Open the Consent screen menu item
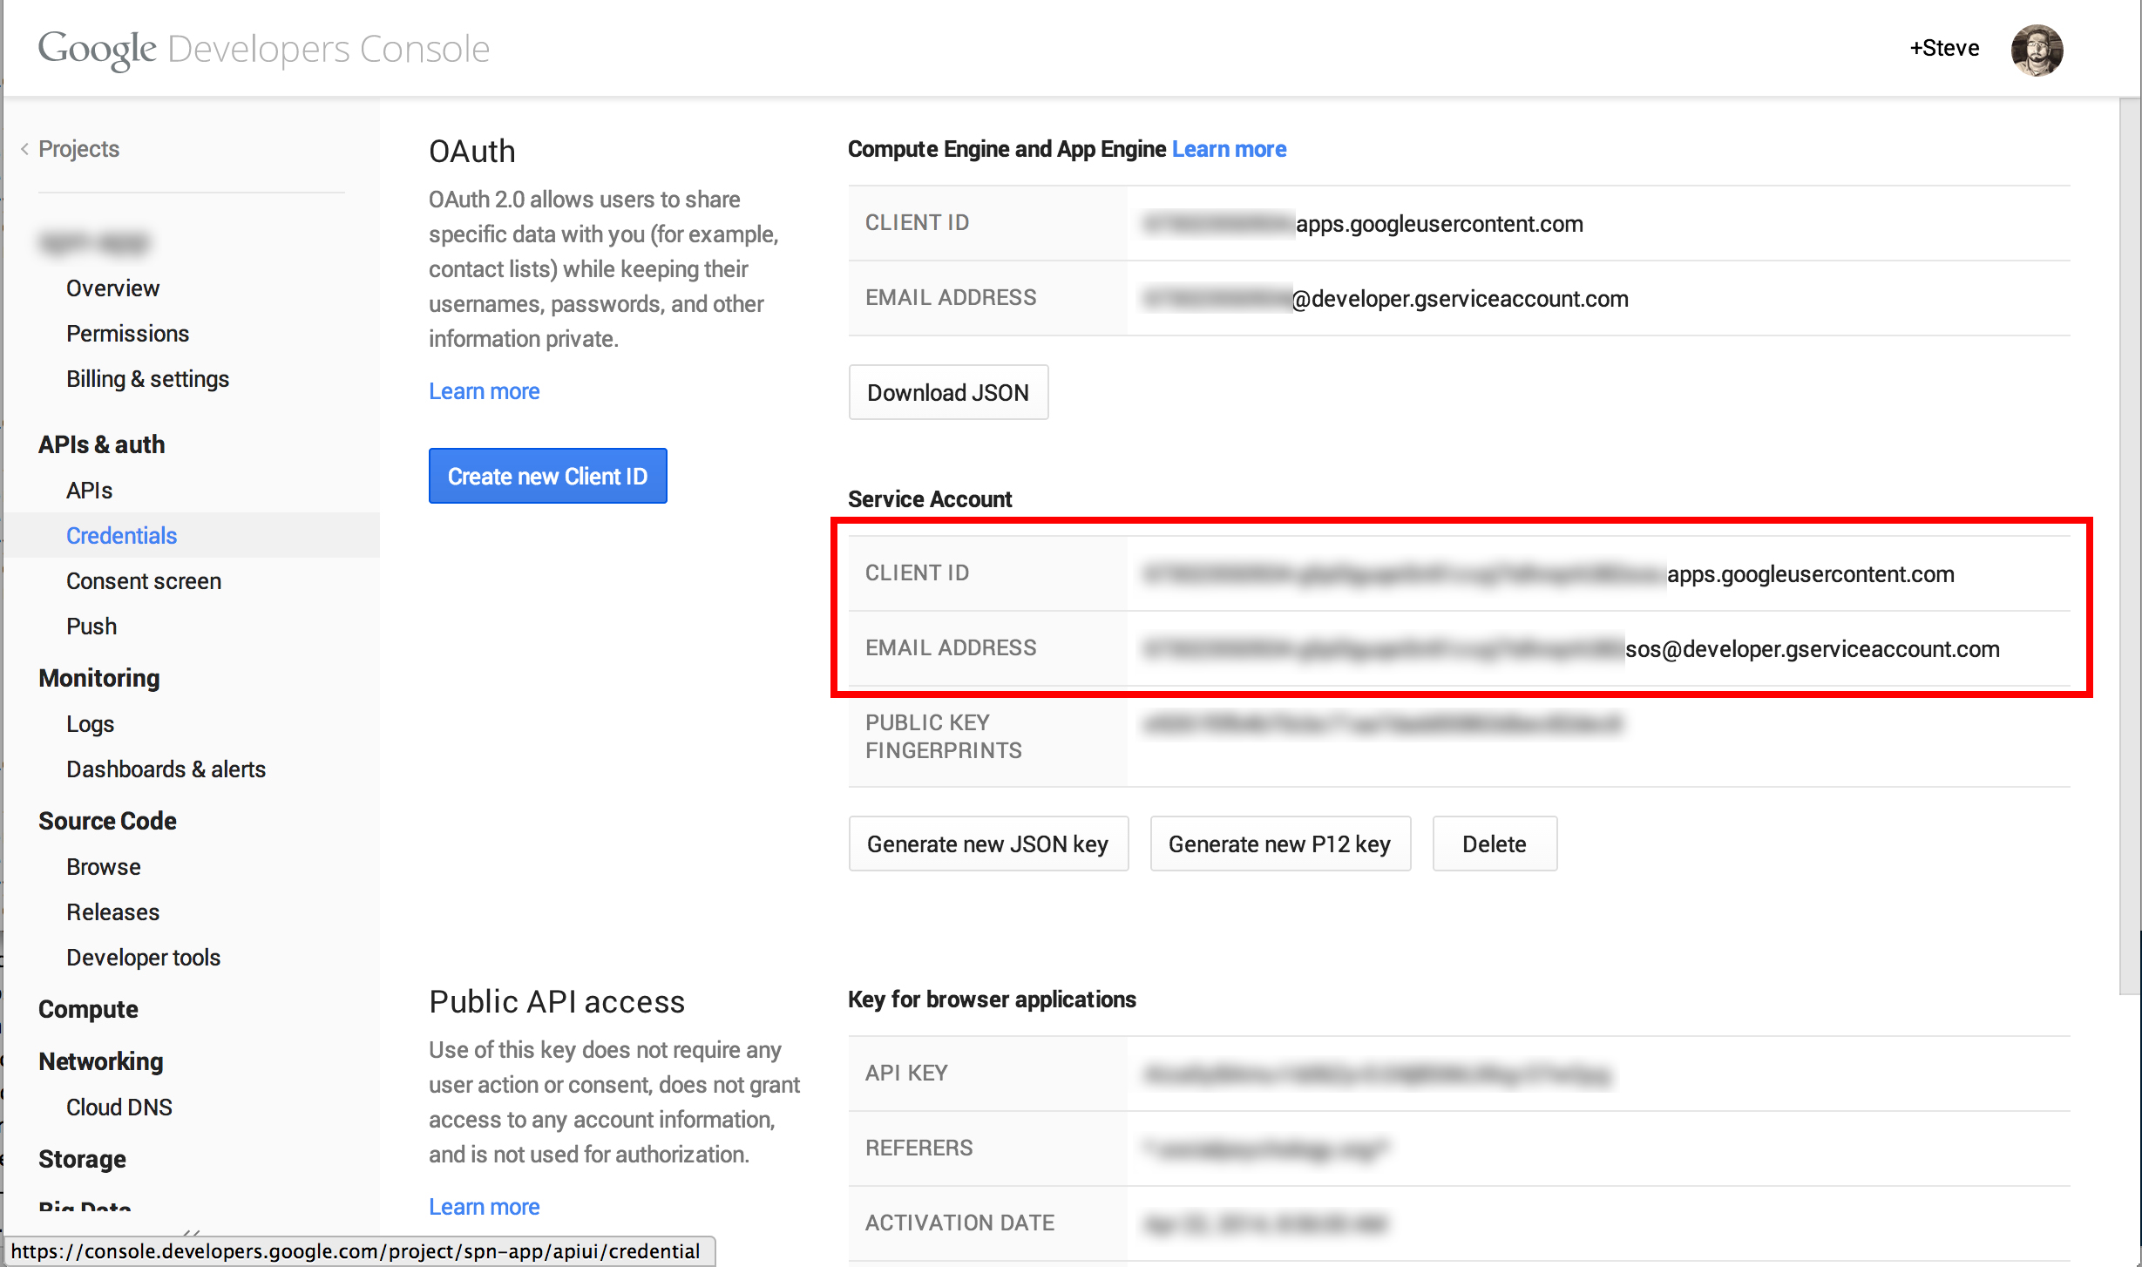Screen dimensions: 2142x1267 coord(144,581)
